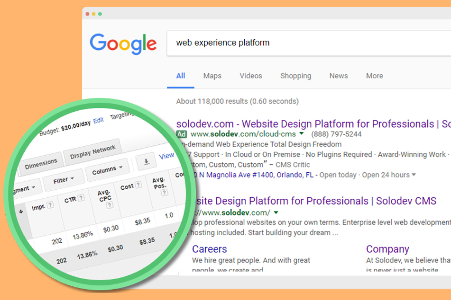Screen dimensions: 451x300
Task: Switch to the Display Network tab
Action: pyautogui.click(x=92, y=151)
